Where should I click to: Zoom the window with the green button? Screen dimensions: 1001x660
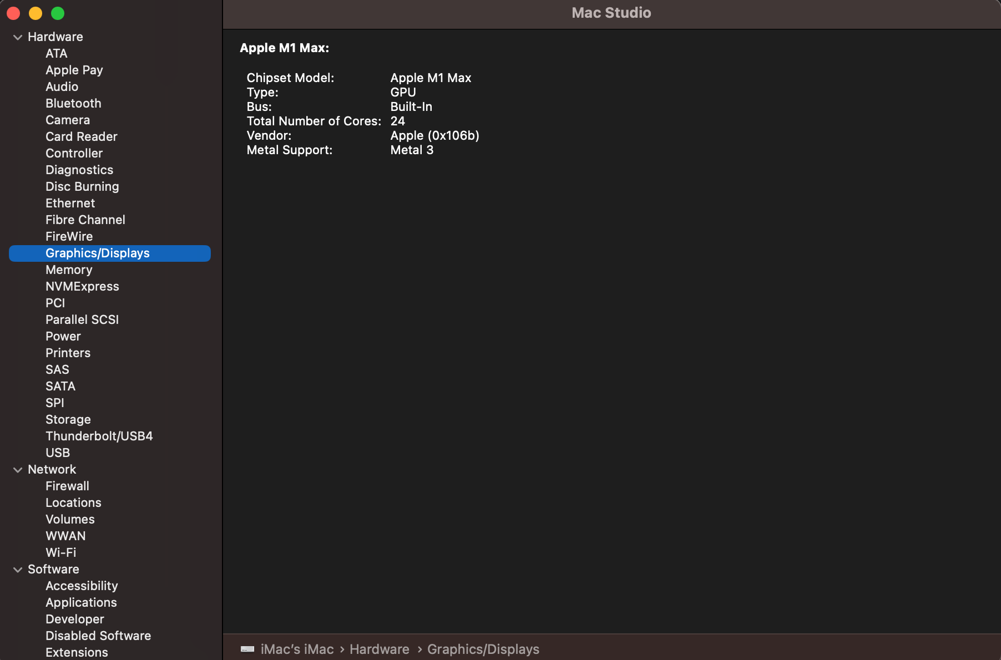click(58, 13)
